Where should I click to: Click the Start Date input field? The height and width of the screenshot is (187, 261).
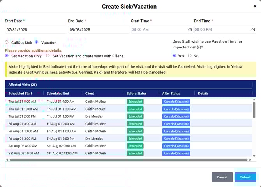pyautogui.click(x=35, y=30)
